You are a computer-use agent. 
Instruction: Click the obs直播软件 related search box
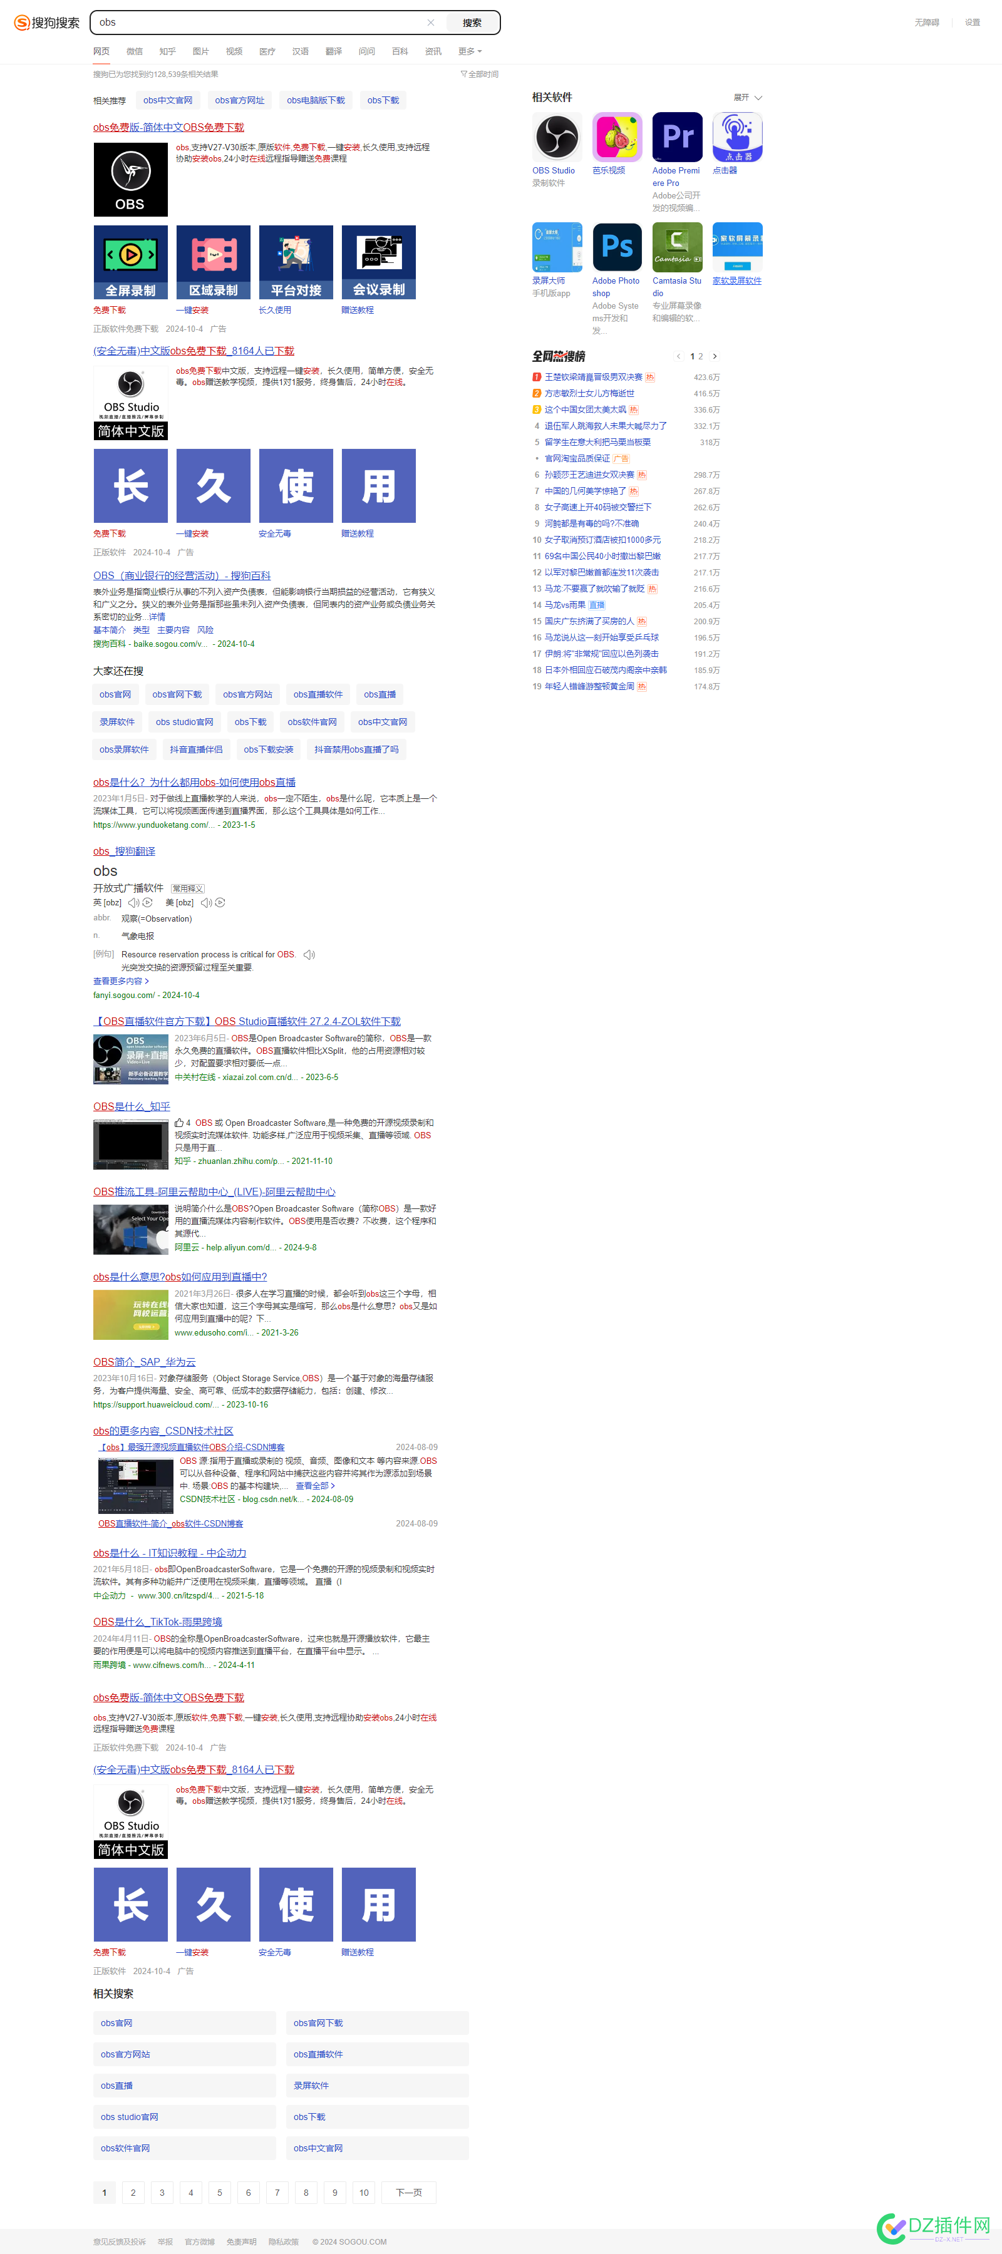click(x=377, y=2054)
